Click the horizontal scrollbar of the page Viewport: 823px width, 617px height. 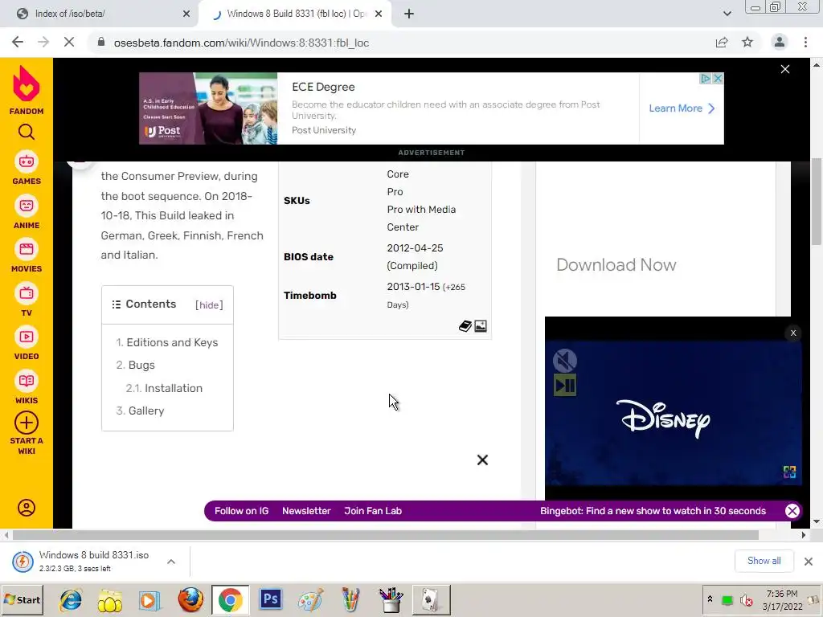(x=386, y=534)
